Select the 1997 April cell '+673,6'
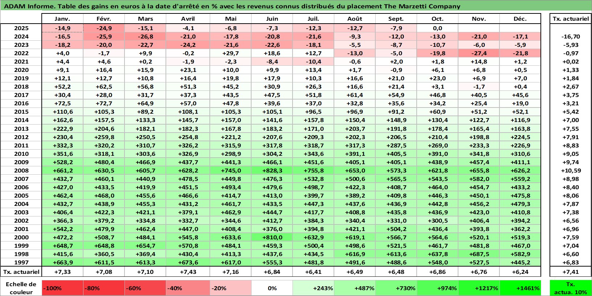592x296 pixels. click(x=188, y=262)
